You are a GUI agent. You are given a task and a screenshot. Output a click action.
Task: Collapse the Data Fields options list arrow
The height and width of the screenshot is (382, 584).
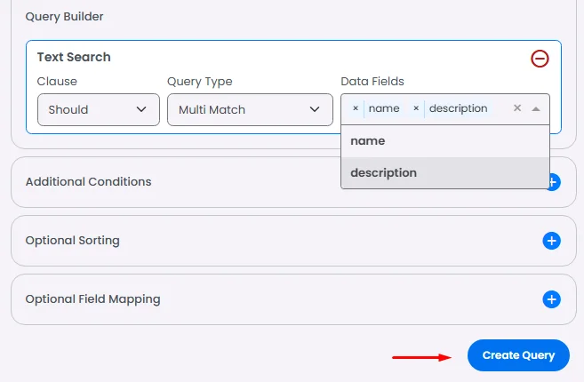[536, 108]
